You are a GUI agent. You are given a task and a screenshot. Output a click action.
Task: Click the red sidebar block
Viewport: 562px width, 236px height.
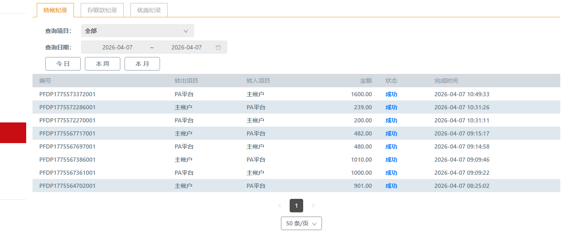coord(13,133)
